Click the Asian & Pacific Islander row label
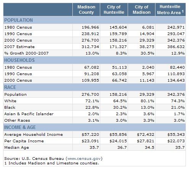Viewport: 189px width, 169px height. [29, 114]
